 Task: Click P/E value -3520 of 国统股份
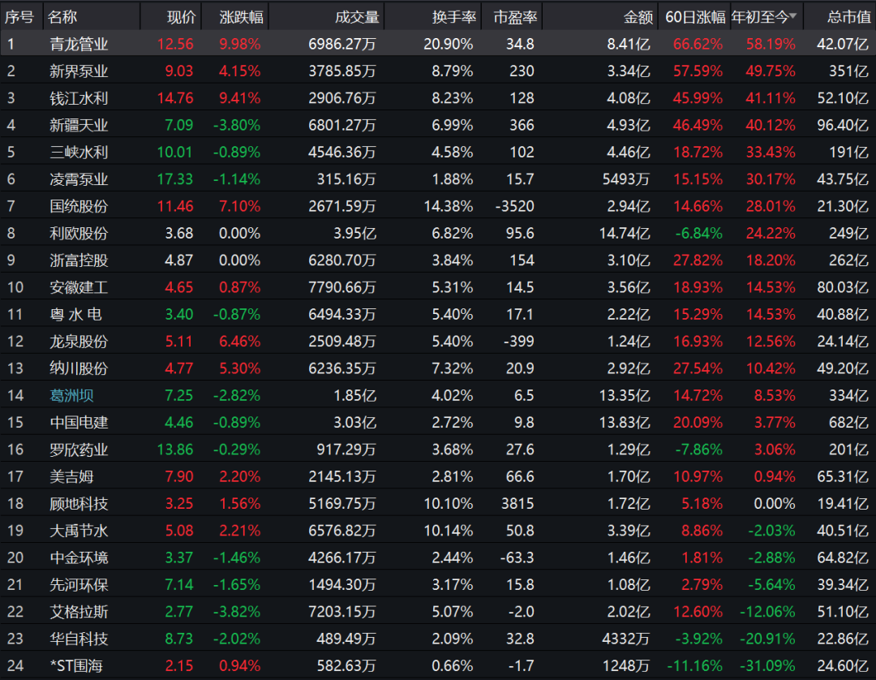pyautogui.click(x=514, y=206)
